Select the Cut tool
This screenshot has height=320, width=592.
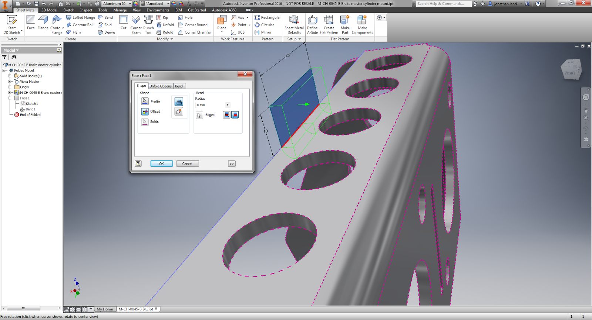click(x=124, y=23)
